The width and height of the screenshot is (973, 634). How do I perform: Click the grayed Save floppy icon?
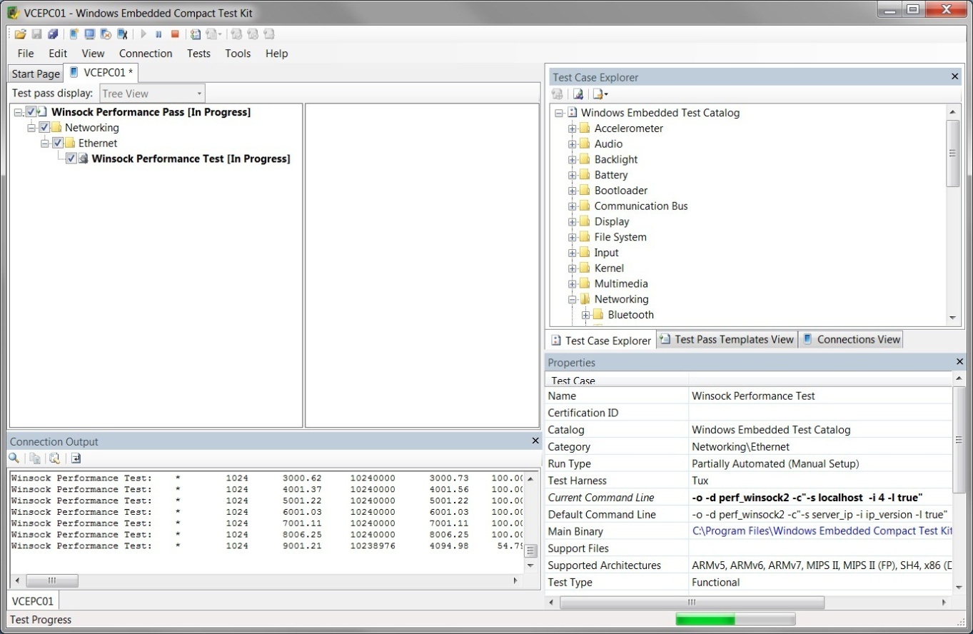coord(36,34)
